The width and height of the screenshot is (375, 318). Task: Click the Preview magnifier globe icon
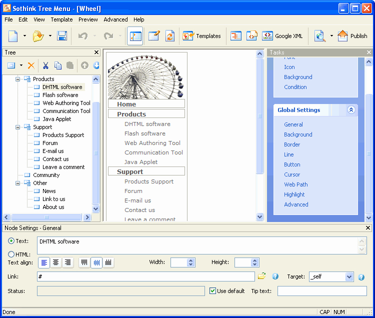click(320, 36)
